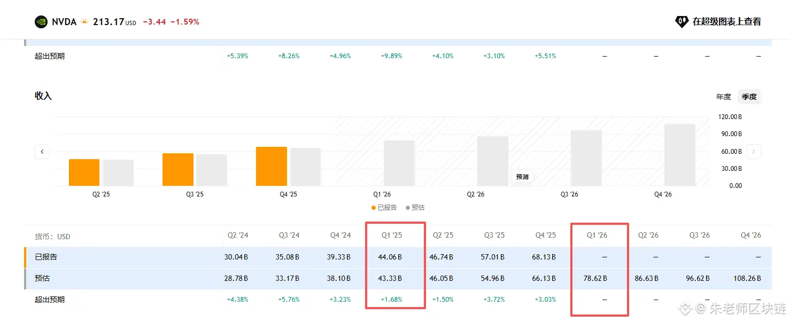Viewport: 790px width, 322px height.
Task: Click estimate value 86.63 B
Action: [646, 279]
